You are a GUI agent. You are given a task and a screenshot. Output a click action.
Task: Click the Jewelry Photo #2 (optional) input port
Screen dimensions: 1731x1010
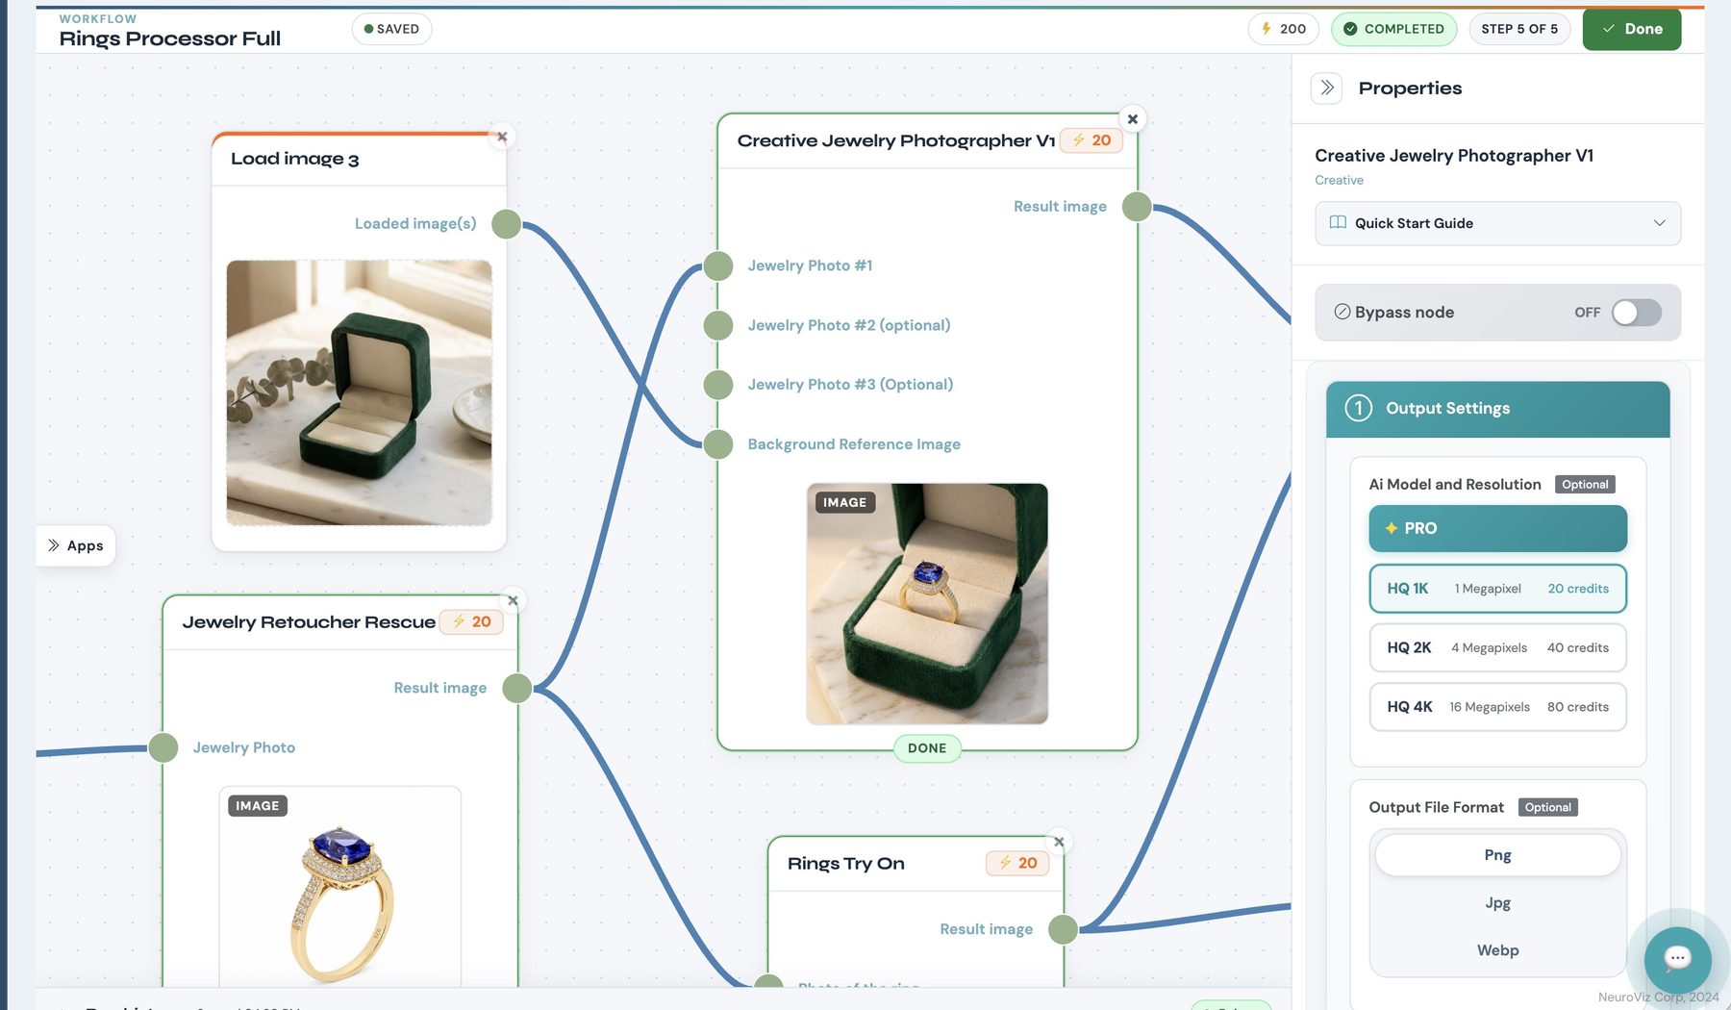(x=718, y=325)
